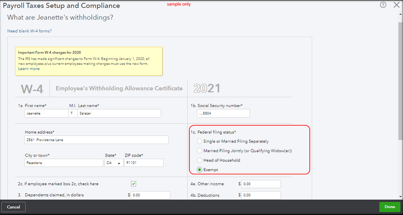Screen dimensions: 403x215
Task: Edit the ZIP code field 91101
Action: 144,163
